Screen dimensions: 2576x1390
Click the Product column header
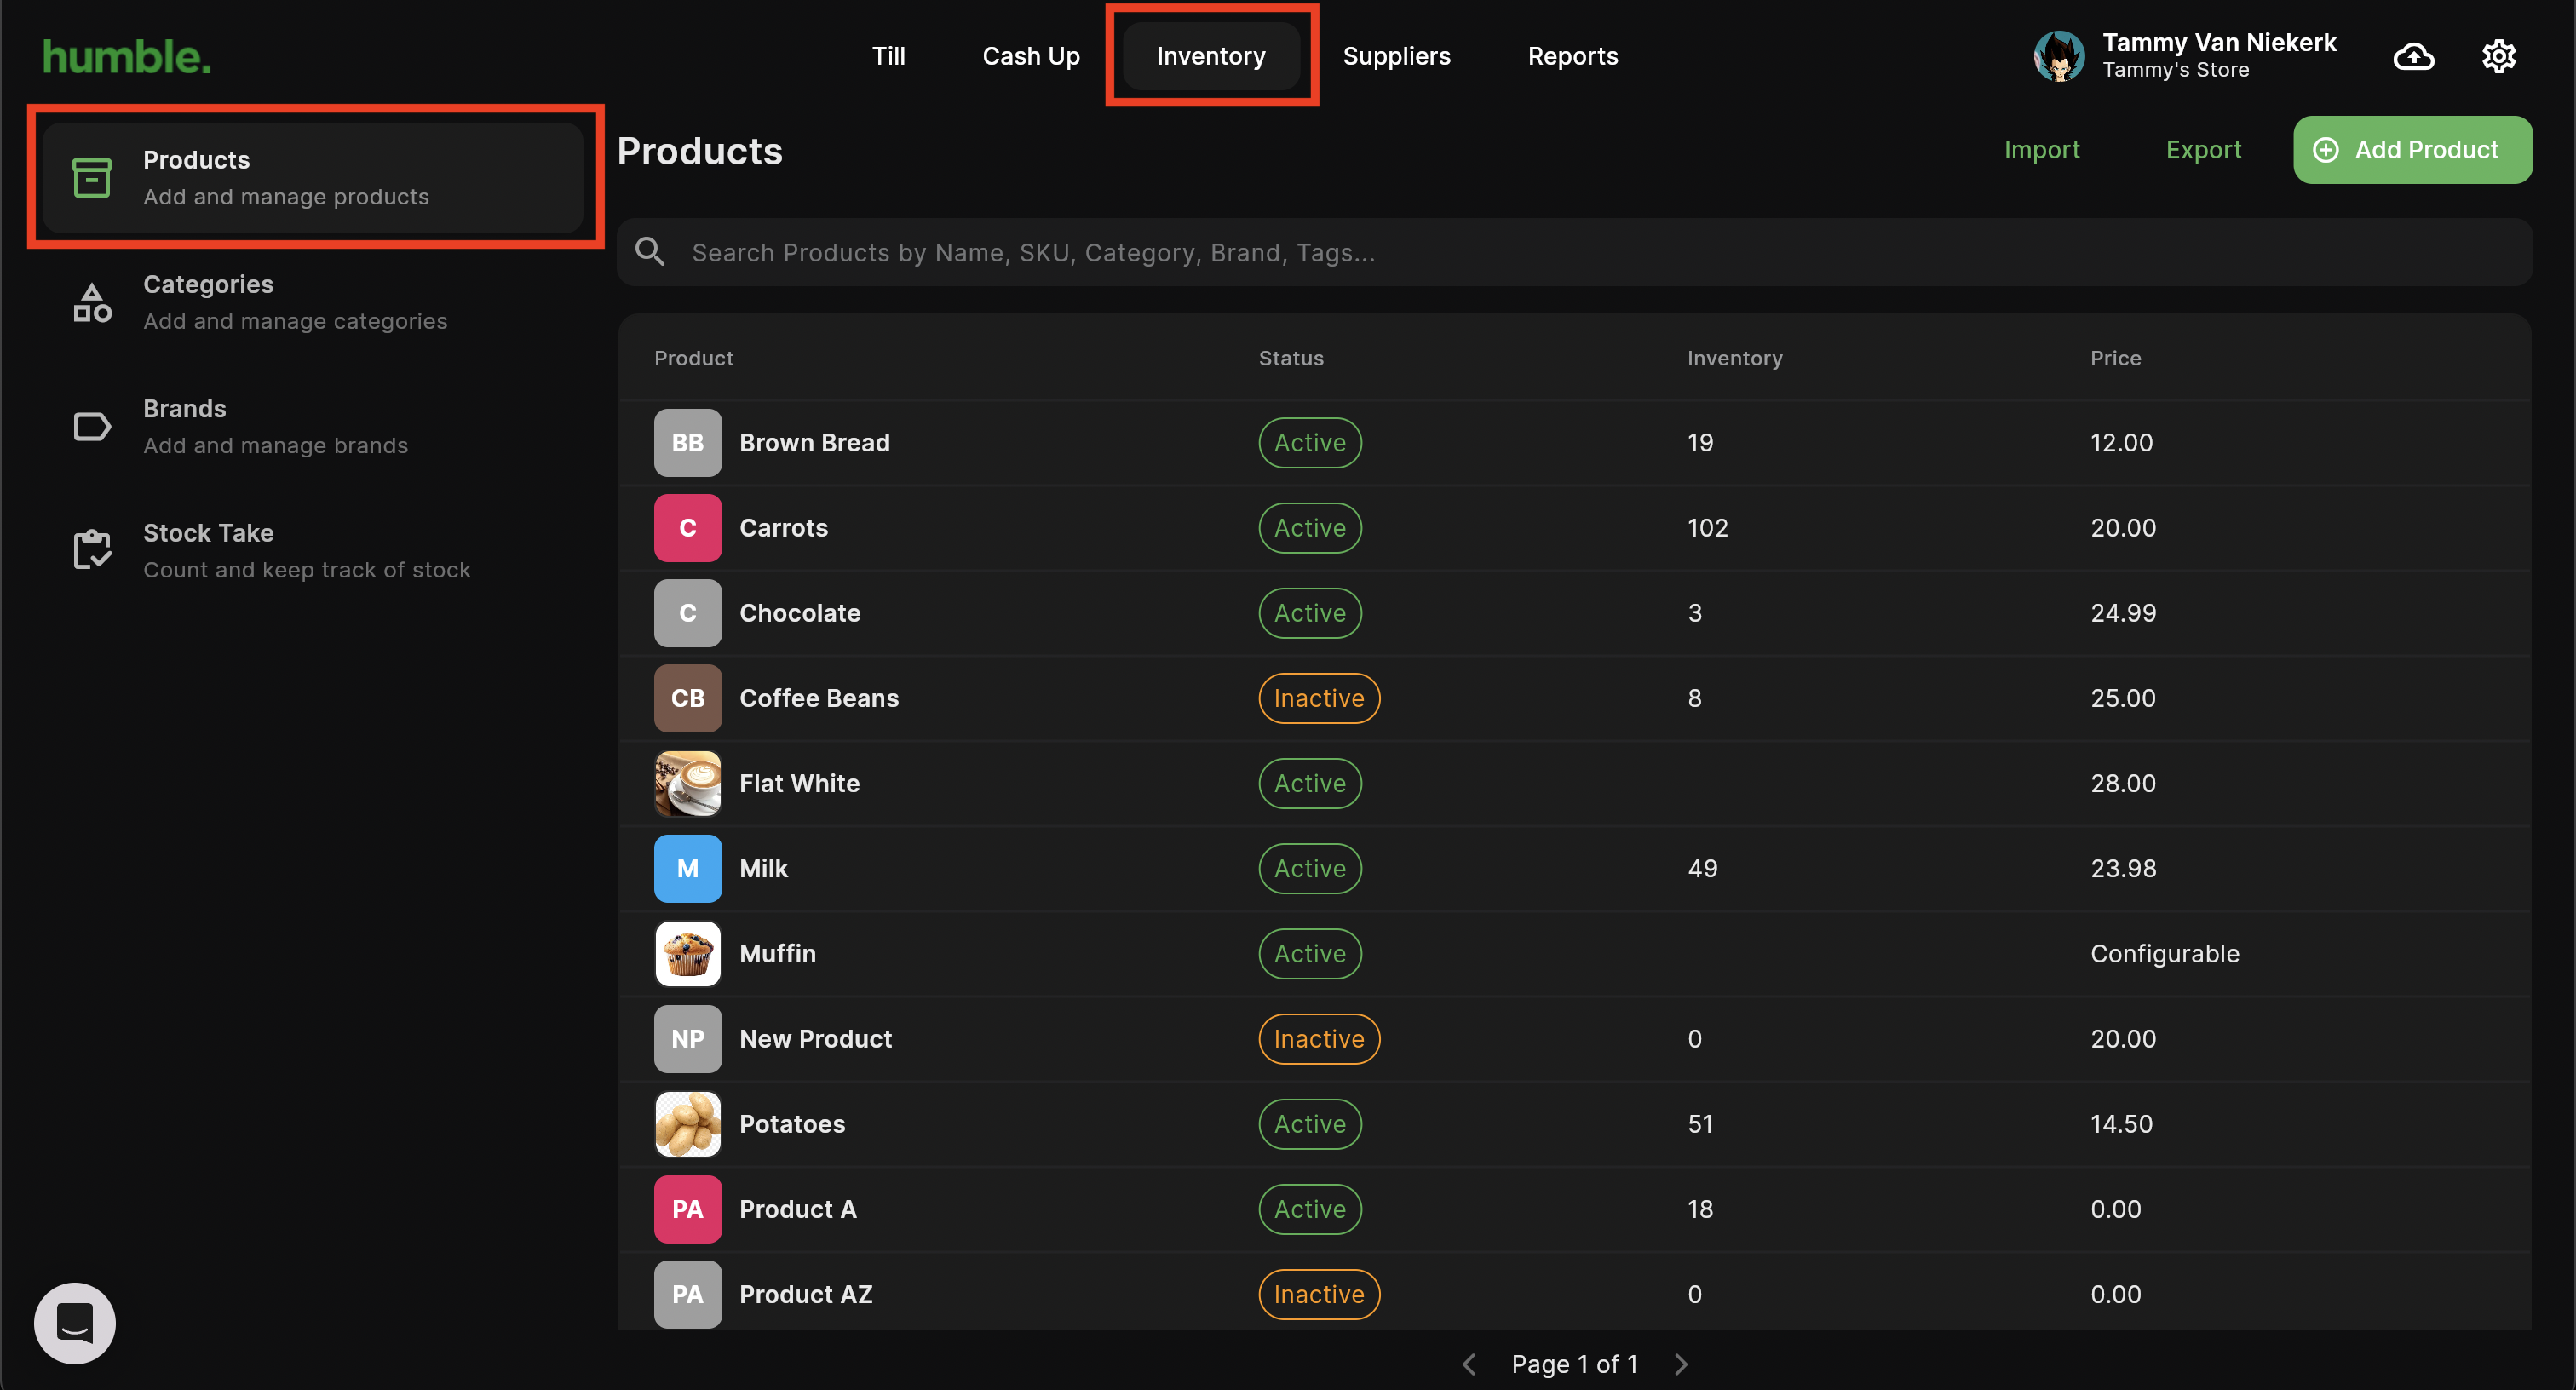click(x=693, y=358)
